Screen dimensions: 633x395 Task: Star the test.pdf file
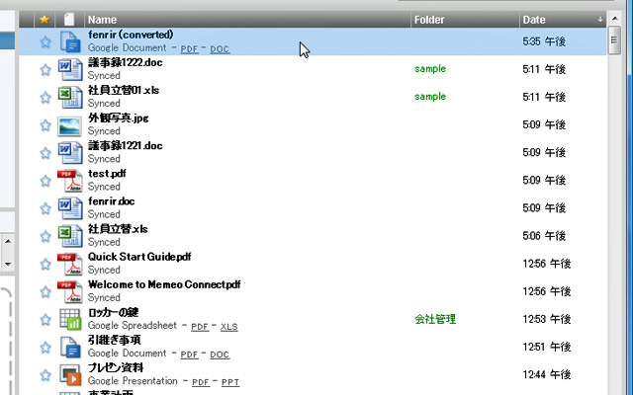[45, 181]
